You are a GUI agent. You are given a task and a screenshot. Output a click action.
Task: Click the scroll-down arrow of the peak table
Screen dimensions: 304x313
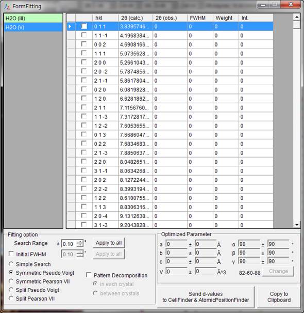tap(297, 225)
